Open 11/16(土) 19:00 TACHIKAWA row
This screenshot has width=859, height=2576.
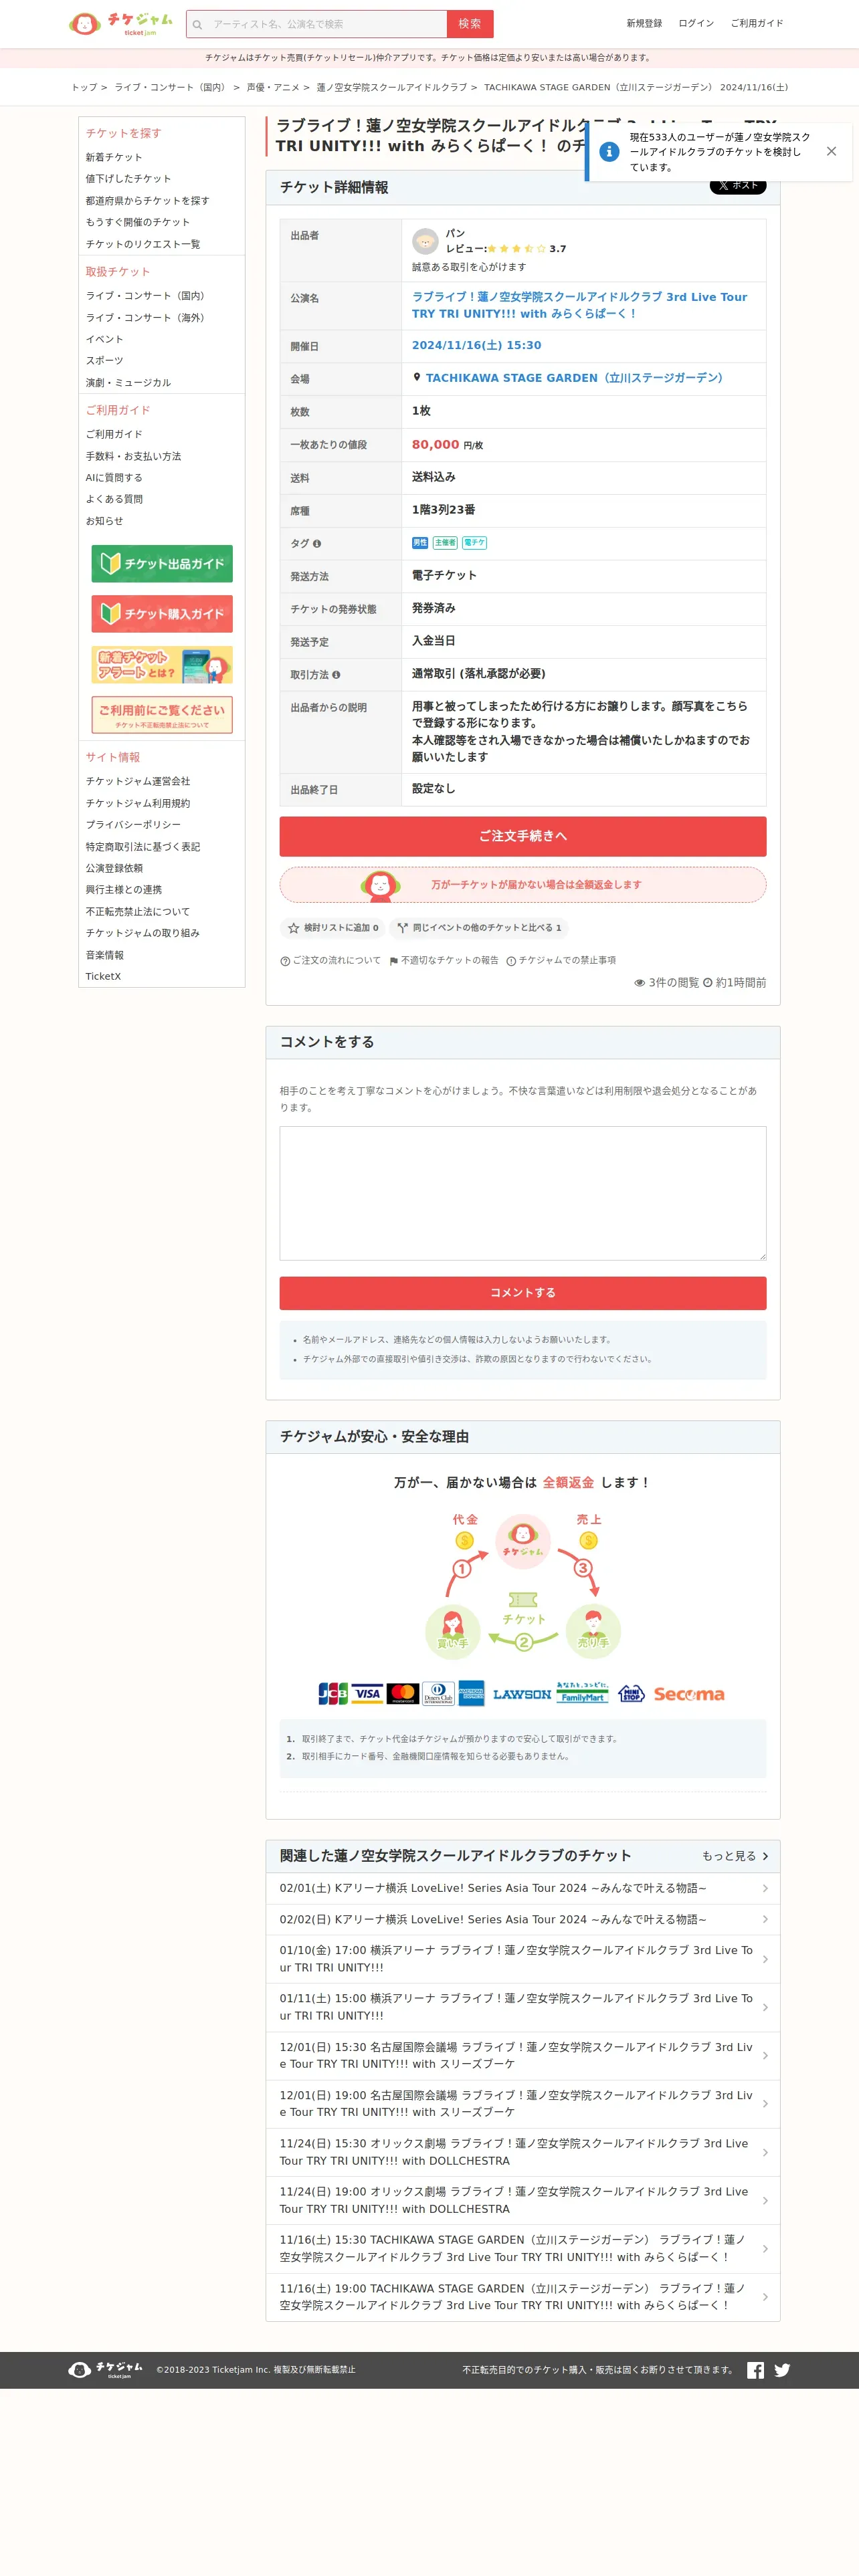523,2297
